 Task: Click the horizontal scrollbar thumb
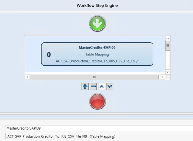tap(94, 77)
